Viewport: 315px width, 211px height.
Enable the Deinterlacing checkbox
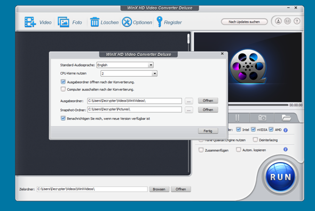click(x=255, y=140)
